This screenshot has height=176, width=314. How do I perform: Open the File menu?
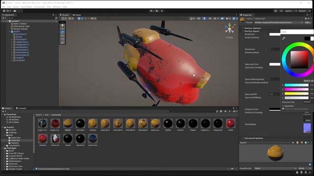[3, 7]
